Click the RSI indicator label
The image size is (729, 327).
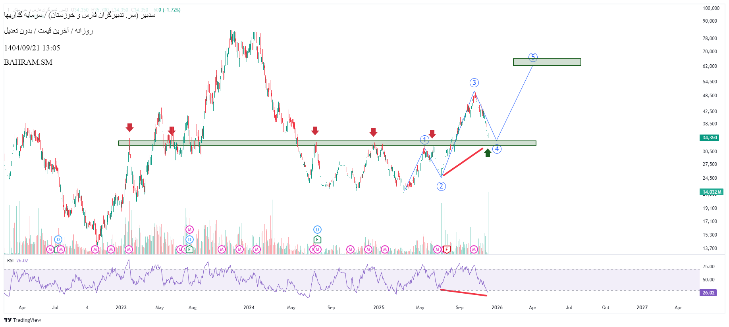point(10,261)
